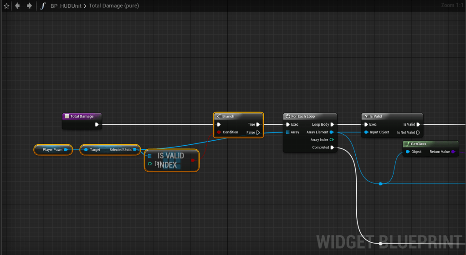
Task: Click the favorite star icon in breadcrumb bar
Action: click(6, 6)
